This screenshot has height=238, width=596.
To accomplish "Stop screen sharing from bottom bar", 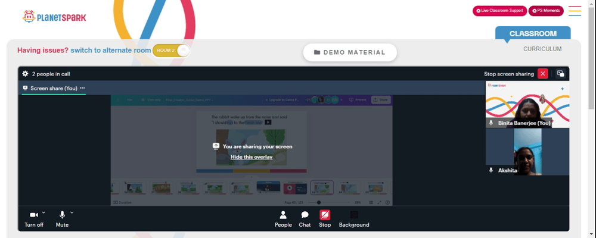I will click(x=325, y=219).
